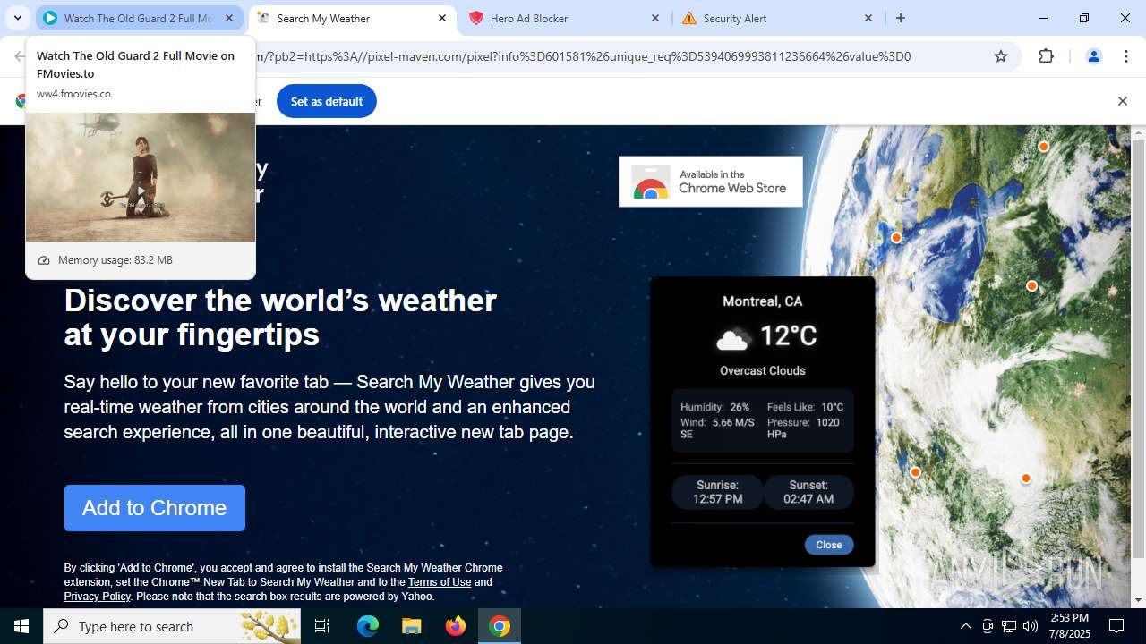The image size is (1146, 644).
Task: Switch to the Old Guard 2 movie tab
Action: 140,18
